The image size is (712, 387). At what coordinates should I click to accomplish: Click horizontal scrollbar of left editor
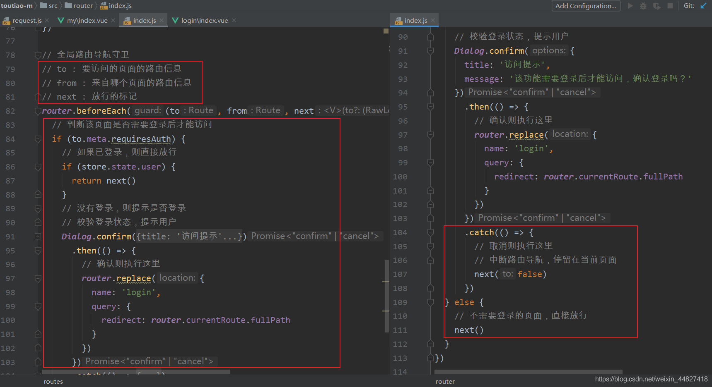135,372
